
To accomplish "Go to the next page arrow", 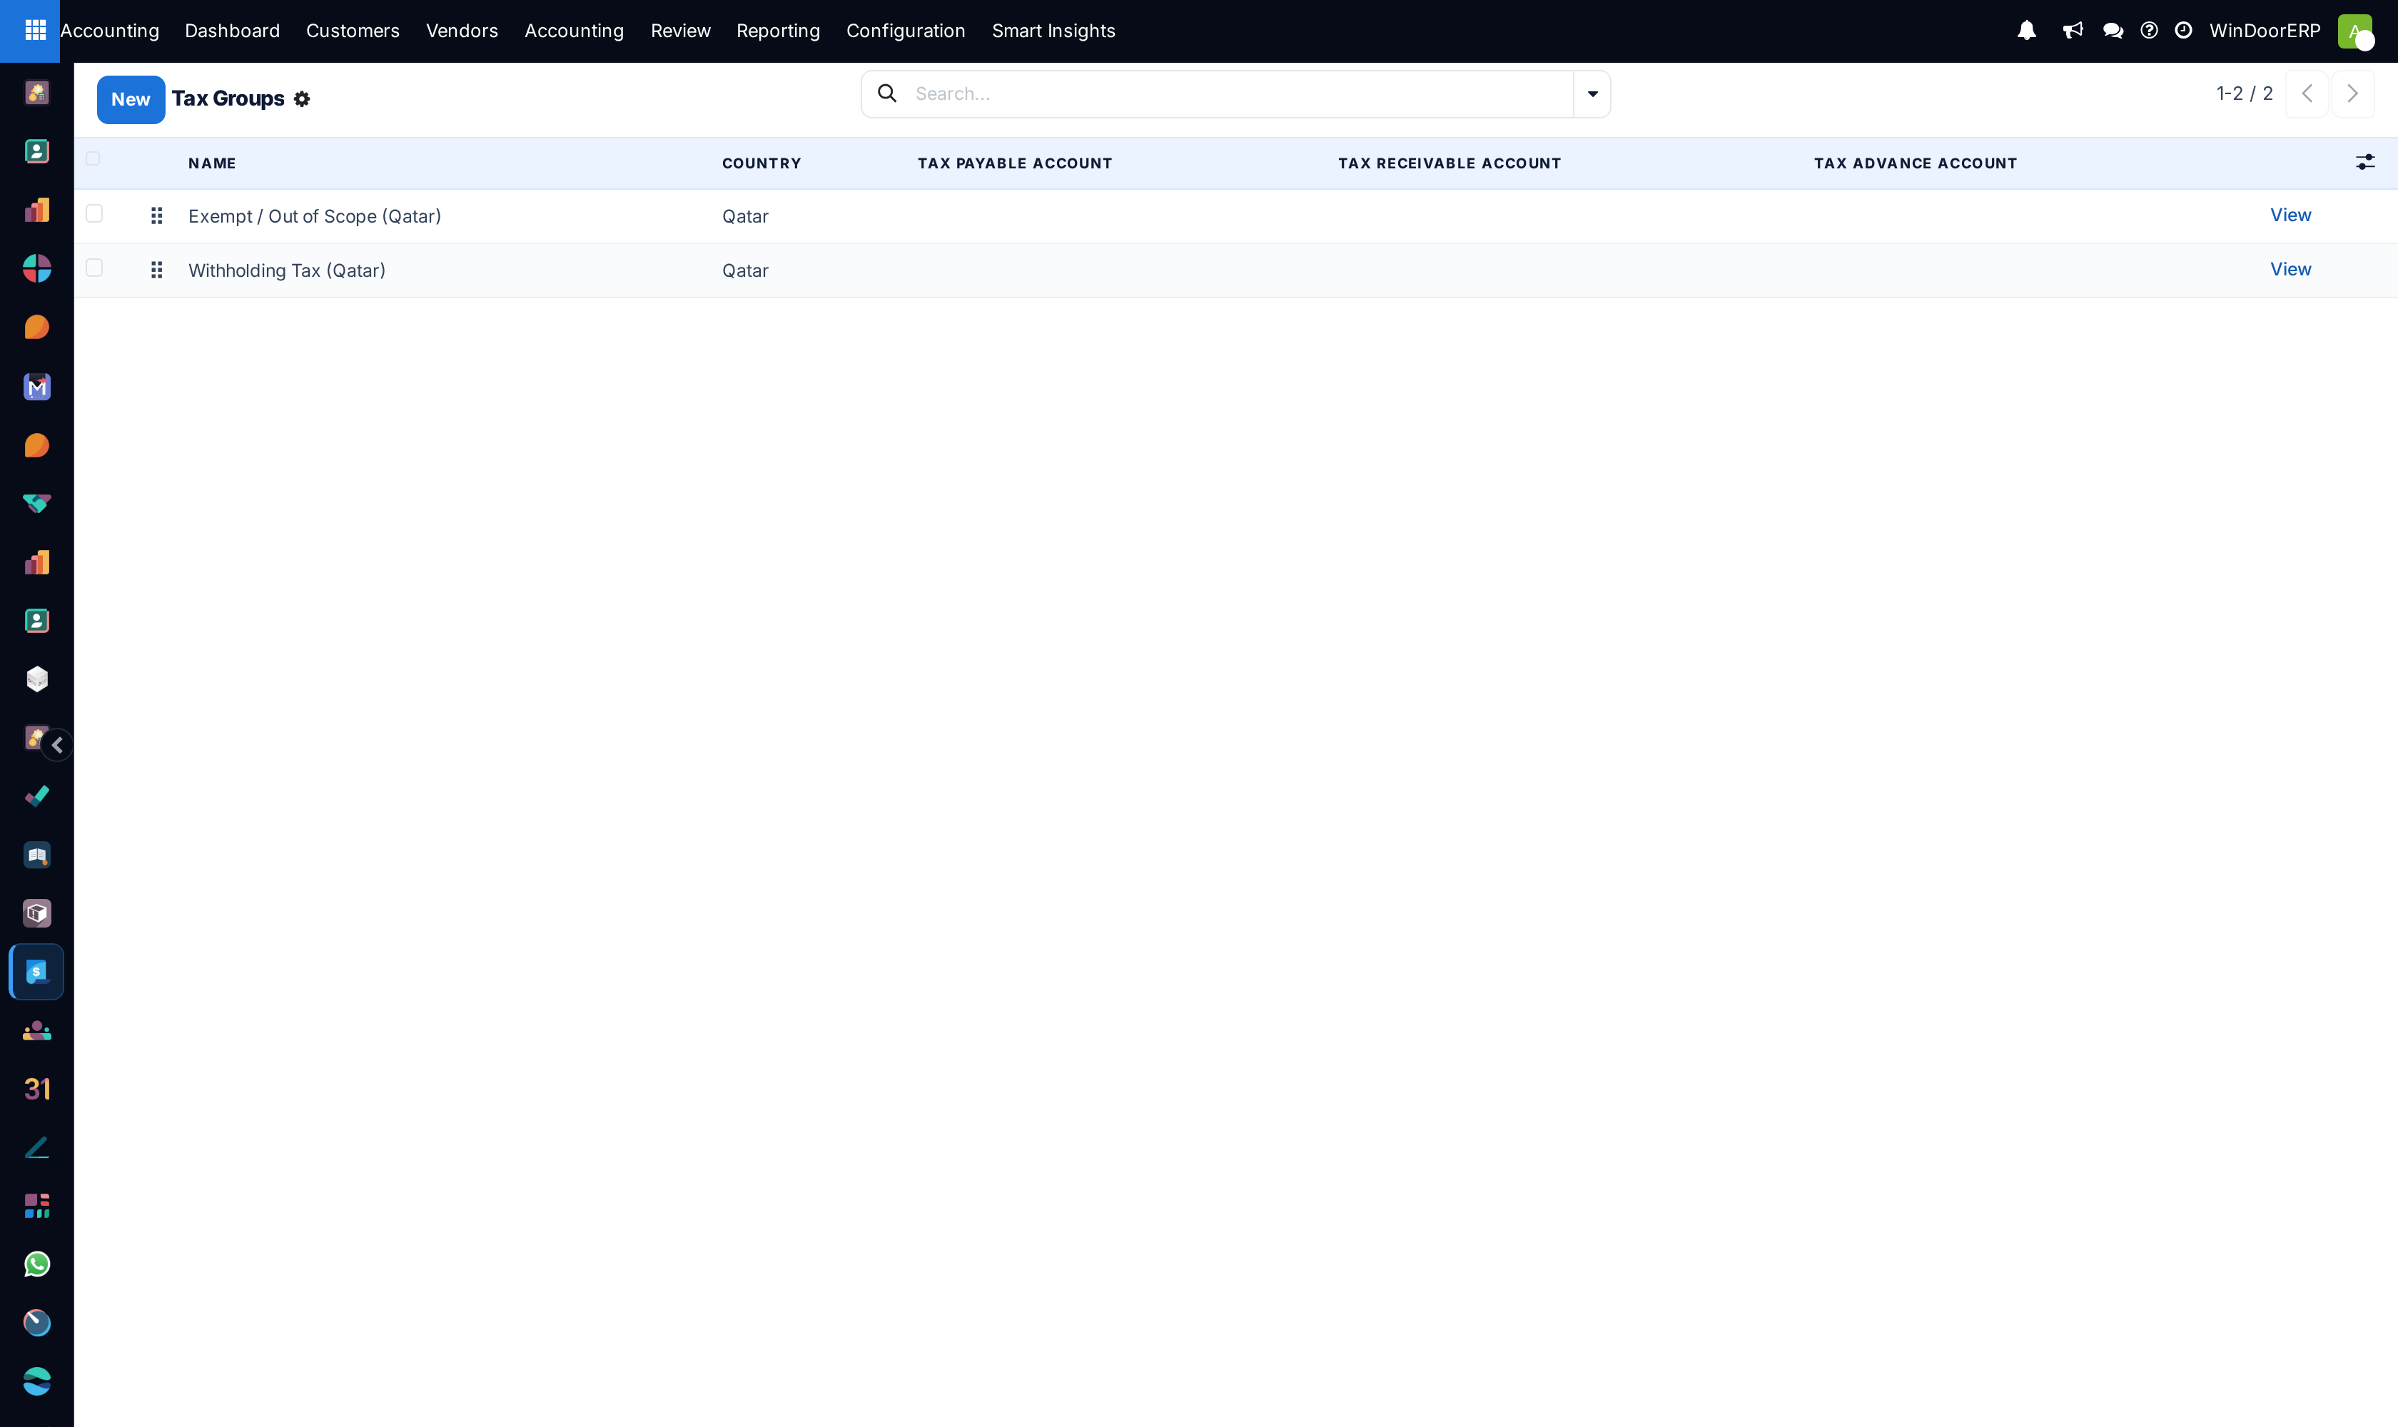I will click(x=2353, y=93).
